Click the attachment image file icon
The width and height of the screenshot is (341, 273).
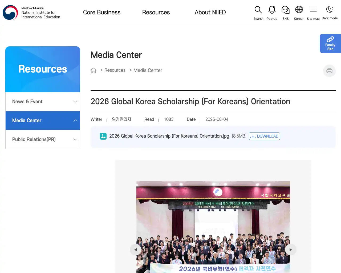tap(103, 136)
